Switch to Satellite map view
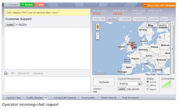This screenshot has width=178, height=110. tap(162, 25)
